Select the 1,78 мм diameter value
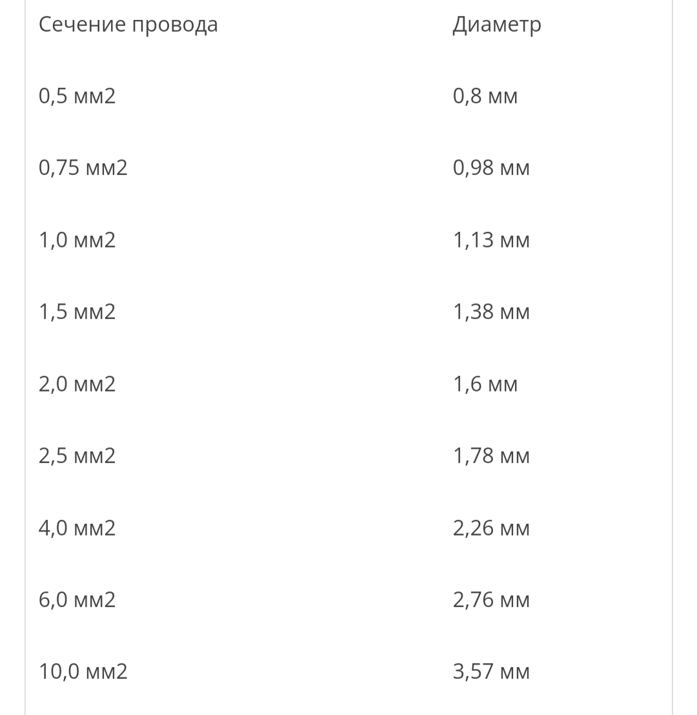Viewport: 697px width, 715px height. 491,455
